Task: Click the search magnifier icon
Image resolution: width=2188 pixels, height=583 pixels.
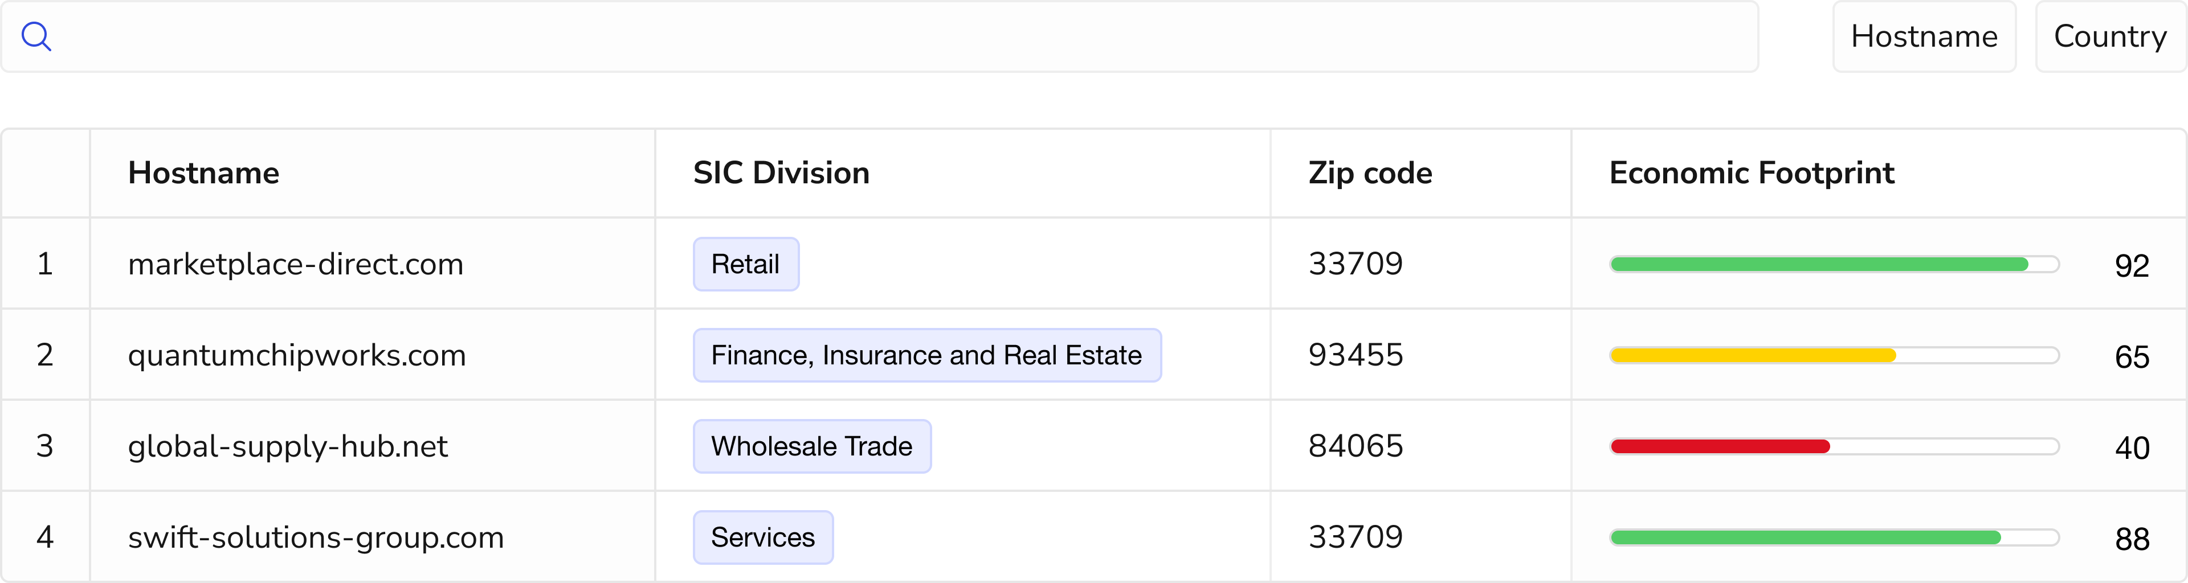Action: coord(36,36)
